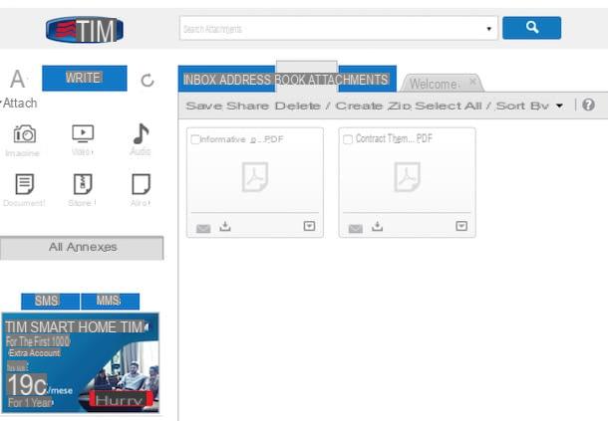The width and height of the screenshot is (608, 421).
Task: Click Share in the attachments toolbar
Action: (x=248, y=105)
